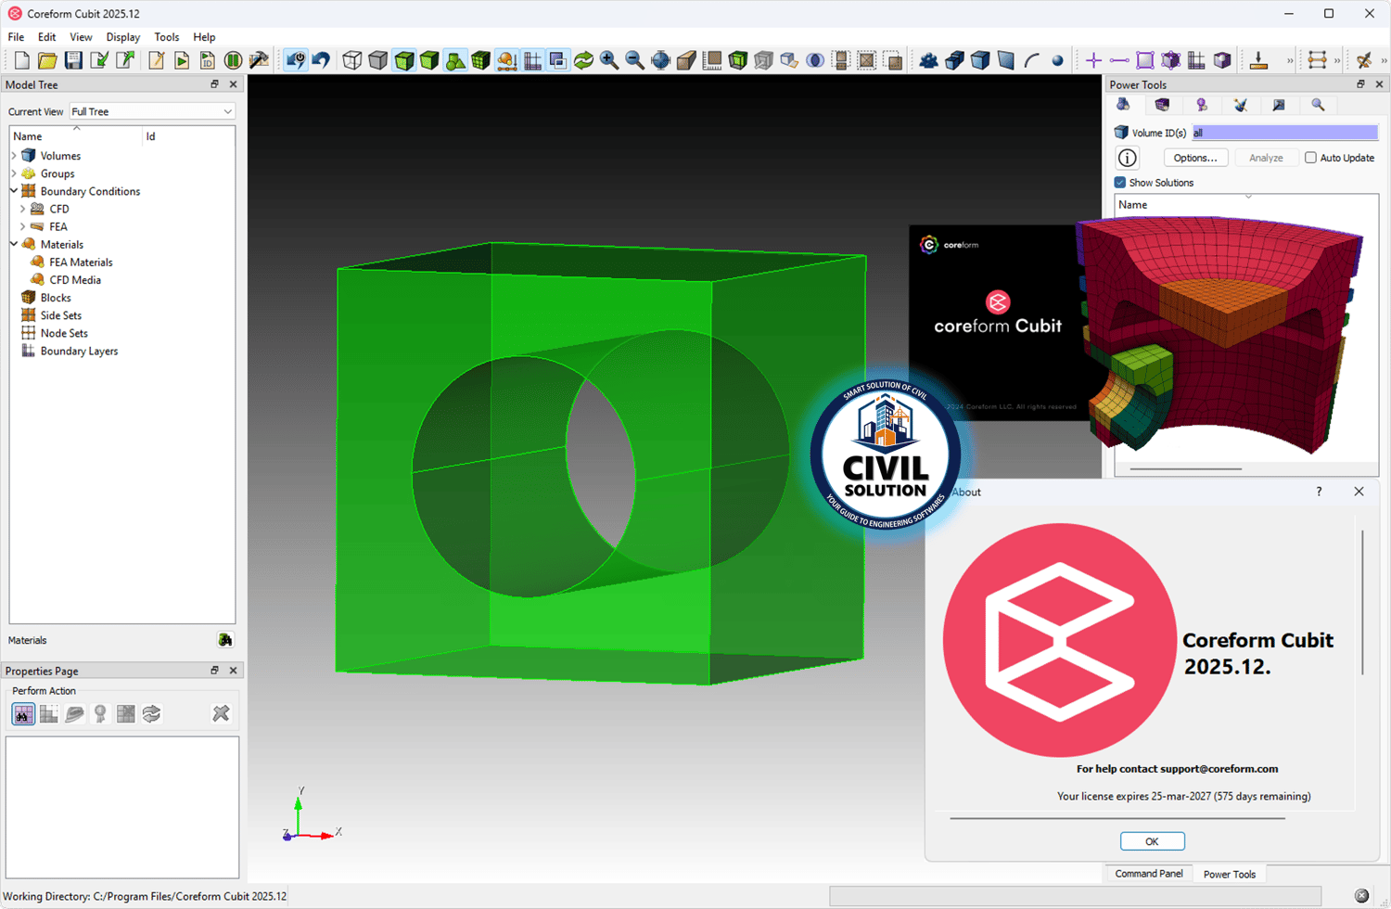Click the binoculars icon beside Materials label

tap(224, 640)
